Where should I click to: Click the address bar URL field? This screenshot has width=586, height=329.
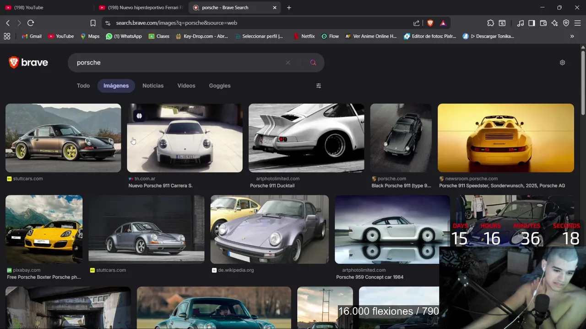pos(261,23)
